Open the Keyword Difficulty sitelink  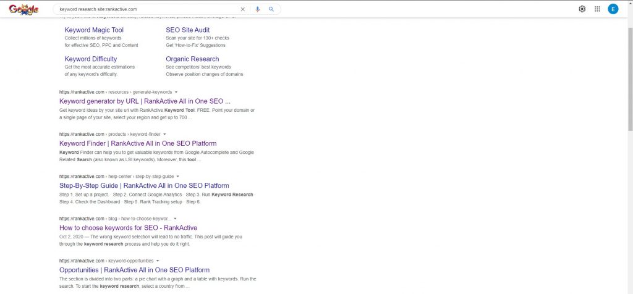click(91, 59)
